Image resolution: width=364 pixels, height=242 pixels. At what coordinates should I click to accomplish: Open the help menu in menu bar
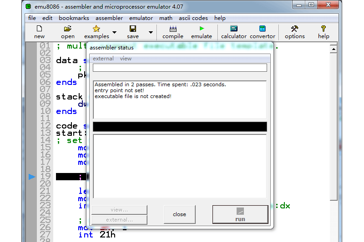coord(220,18)
